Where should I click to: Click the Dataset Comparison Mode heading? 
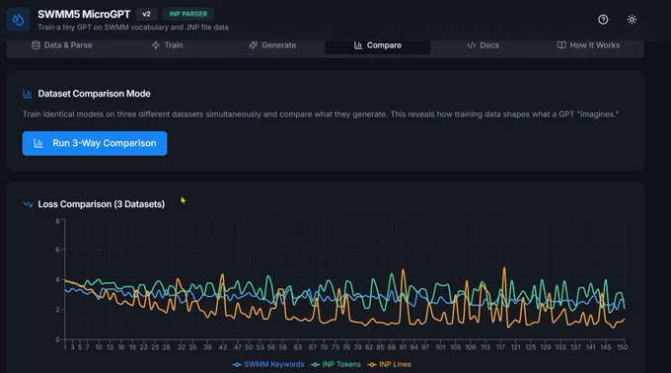(94, 94)
